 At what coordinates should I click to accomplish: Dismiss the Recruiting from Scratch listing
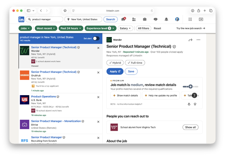point(98,138)
